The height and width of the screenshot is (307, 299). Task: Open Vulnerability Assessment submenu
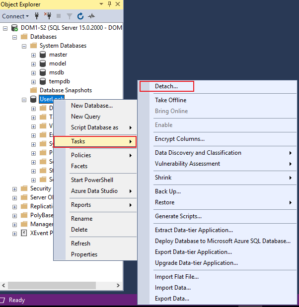(x=217, y=164)
